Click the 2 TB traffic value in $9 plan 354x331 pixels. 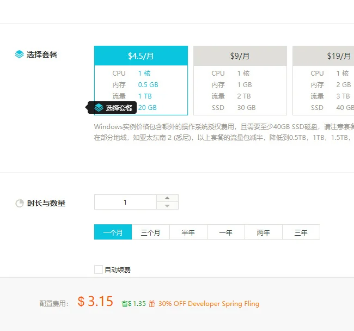(x=244, y=96)
